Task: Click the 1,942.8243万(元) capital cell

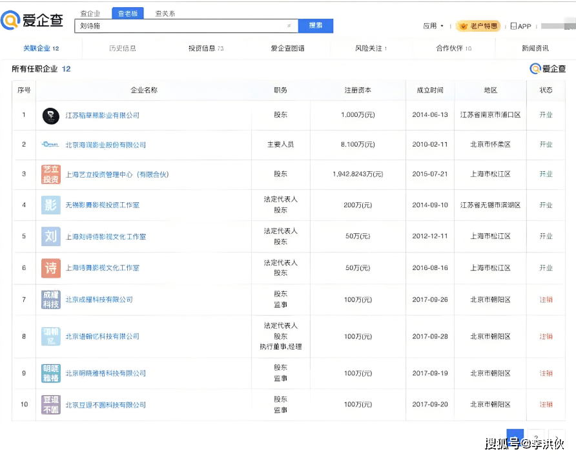Action: pos(358,174)
